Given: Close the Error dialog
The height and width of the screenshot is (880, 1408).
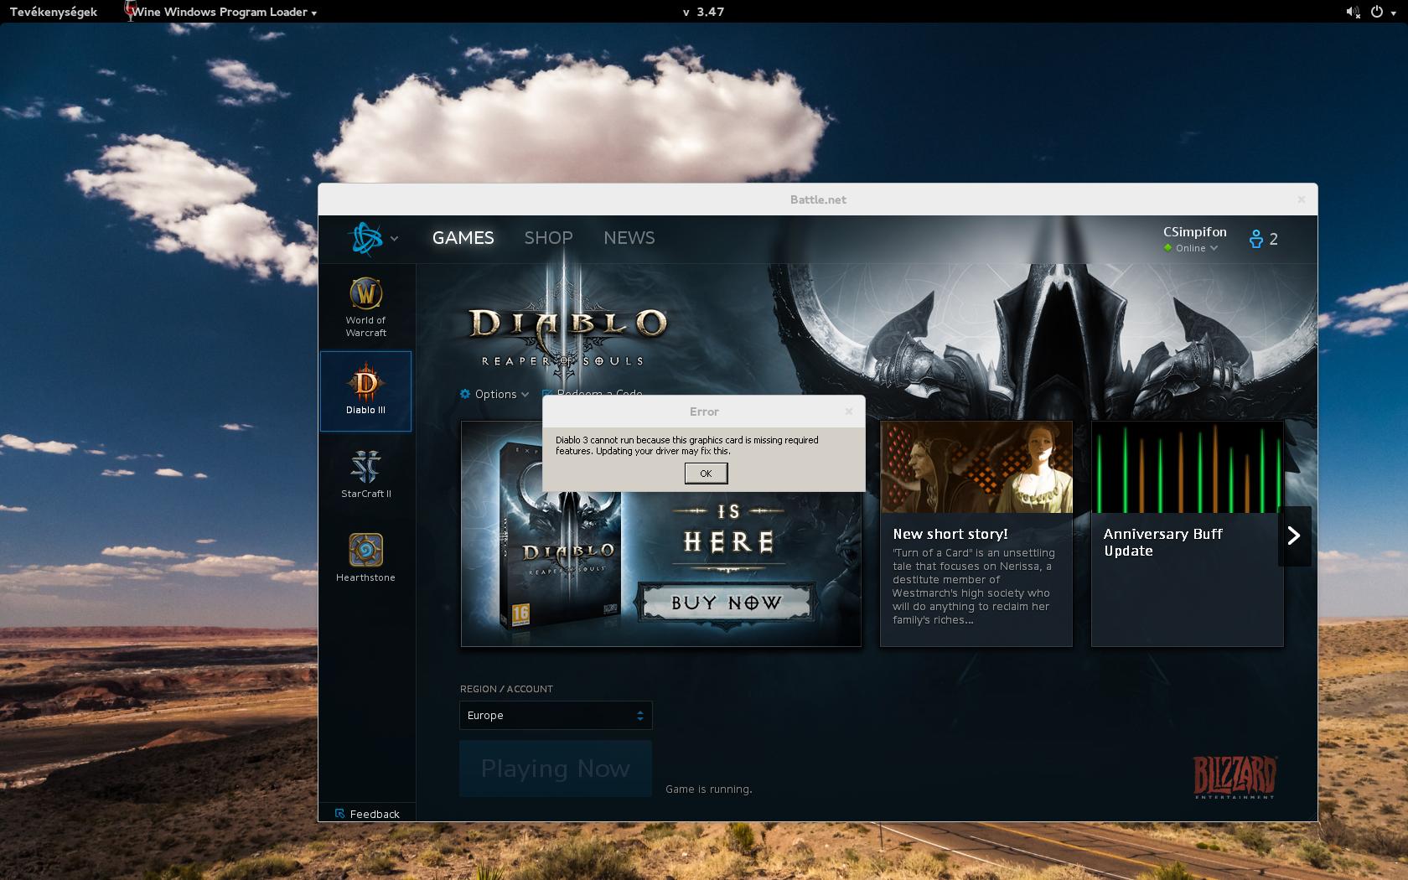Looking at the screenshot, I should (849, 411).
